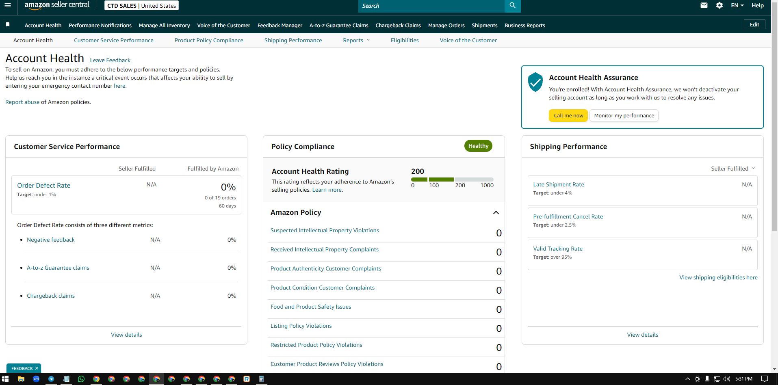Open Business Reports in the favorites bar
778x385 pixels.
click(525, 25)
